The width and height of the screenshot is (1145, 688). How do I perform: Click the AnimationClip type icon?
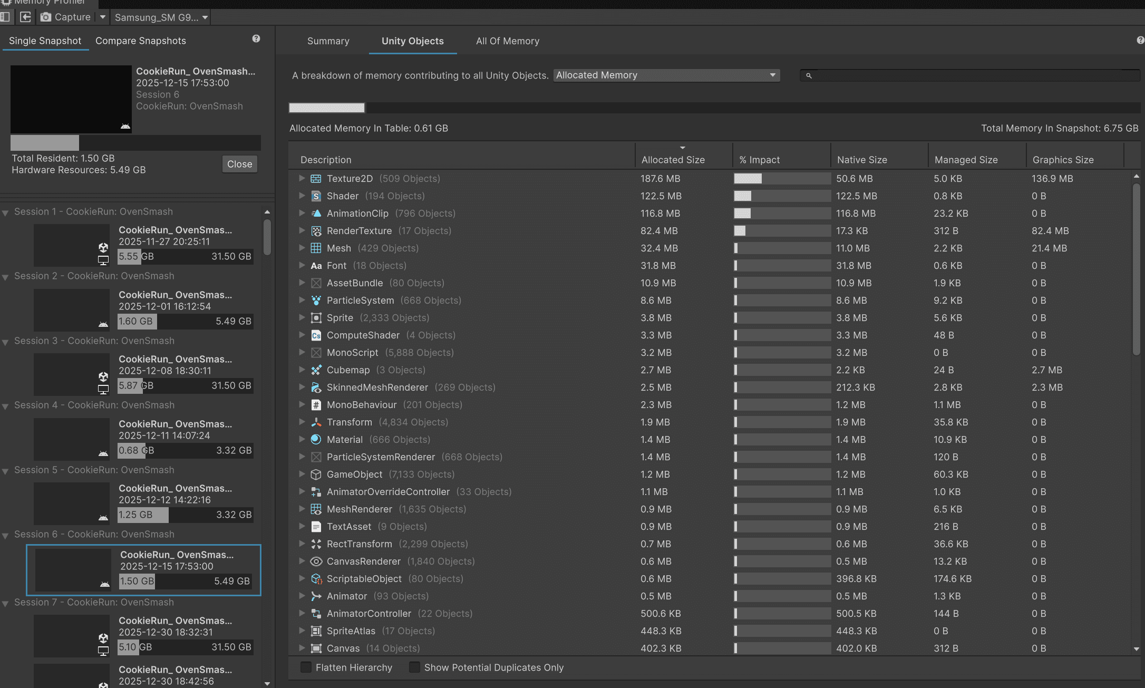pyautogui.click(x=316, y=214)
